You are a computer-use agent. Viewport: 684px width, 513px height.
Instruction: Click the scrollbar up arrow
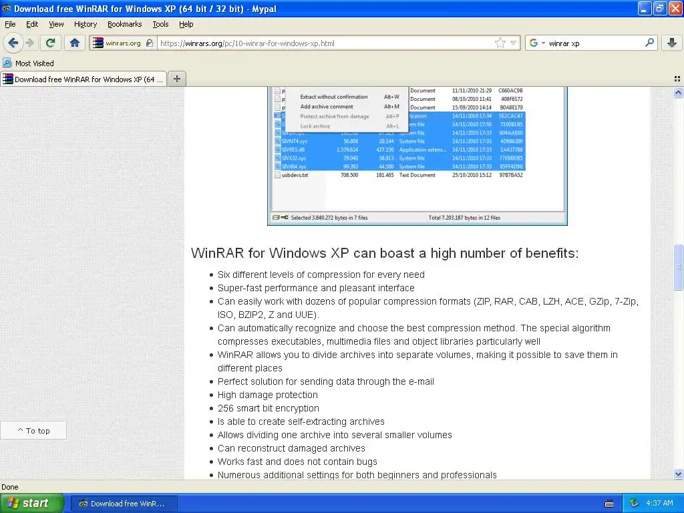coord(678,92)
